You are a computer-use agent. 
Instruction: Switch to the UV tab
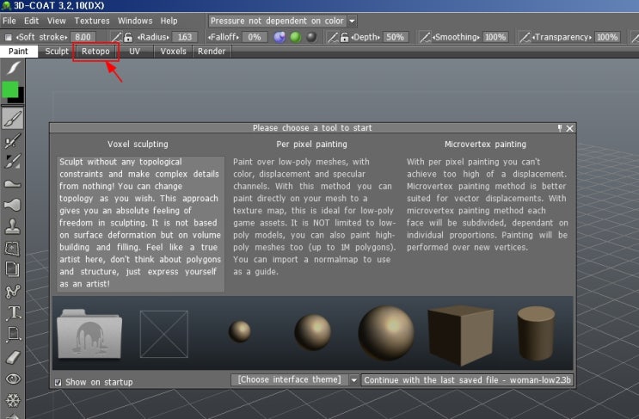134,52
